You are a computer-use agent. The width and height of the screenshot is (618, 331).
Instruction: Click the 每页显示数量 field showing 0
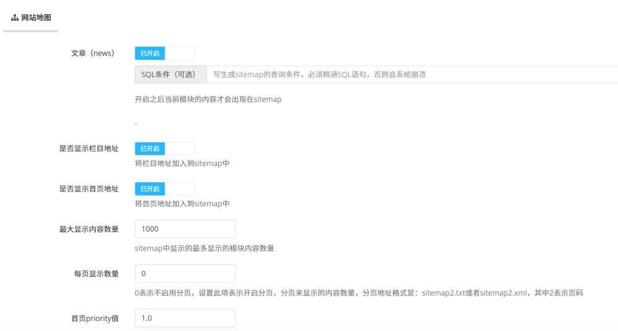tap(185, 274)
